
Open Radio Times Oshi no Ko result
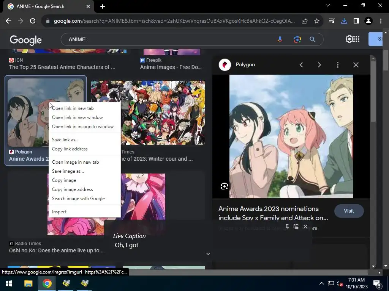click(x=56, y=250)
